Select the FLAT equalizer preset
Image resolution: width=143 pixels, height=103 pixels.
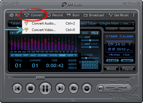coord(62,55)
